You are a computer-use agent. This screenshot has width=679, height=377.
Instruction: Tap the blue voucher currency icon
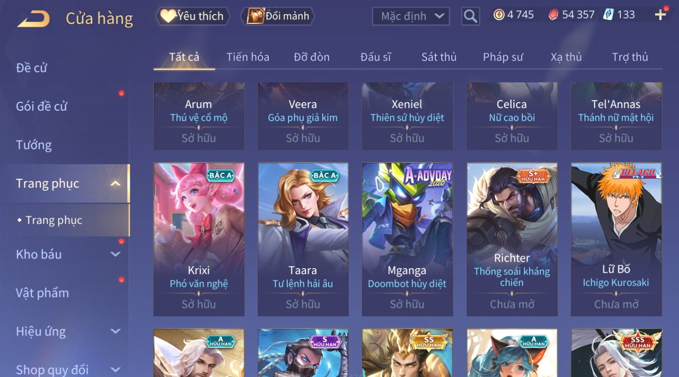[608, 14]
